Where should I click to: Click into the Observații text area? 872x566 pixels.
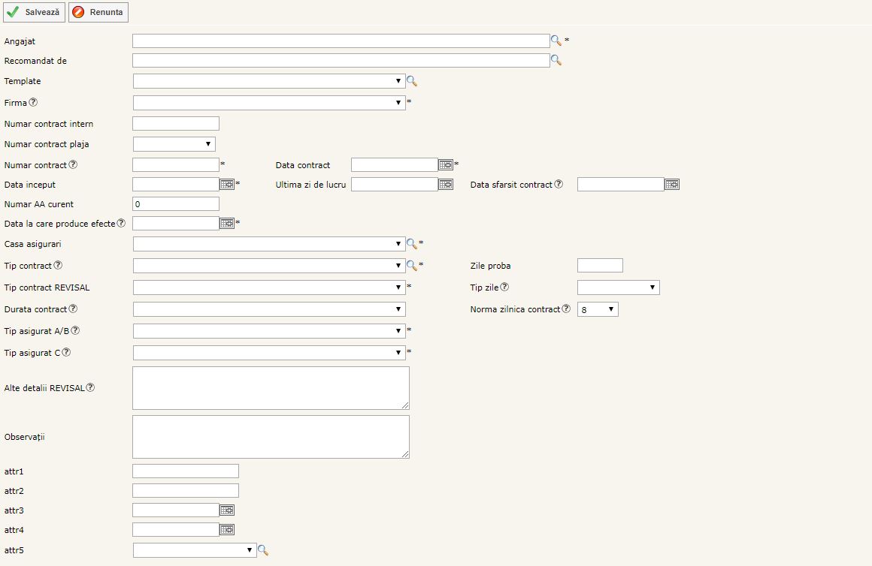tap(271, 436)
